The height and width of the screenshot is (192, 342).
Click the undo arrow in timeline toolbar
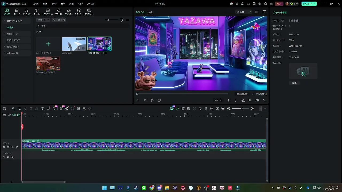pyautogui.click(x=20, y=109)
